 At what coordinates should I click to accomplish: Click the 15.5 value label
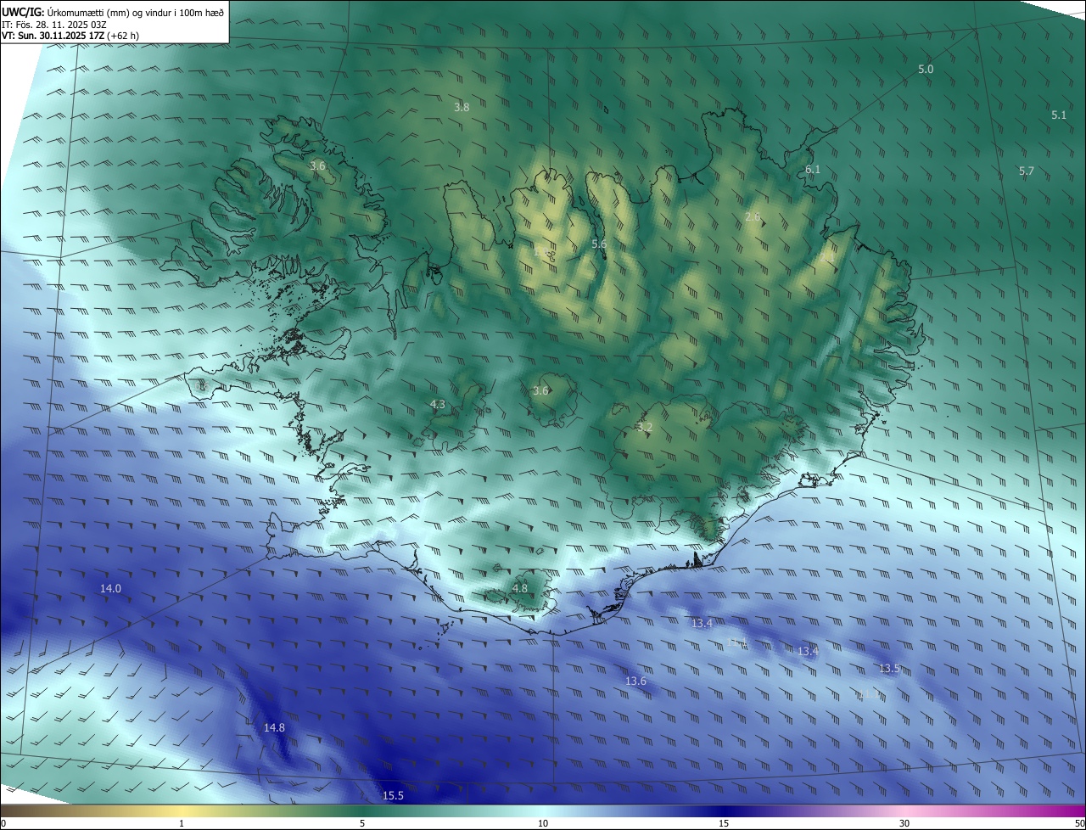[x=393, y=795]
